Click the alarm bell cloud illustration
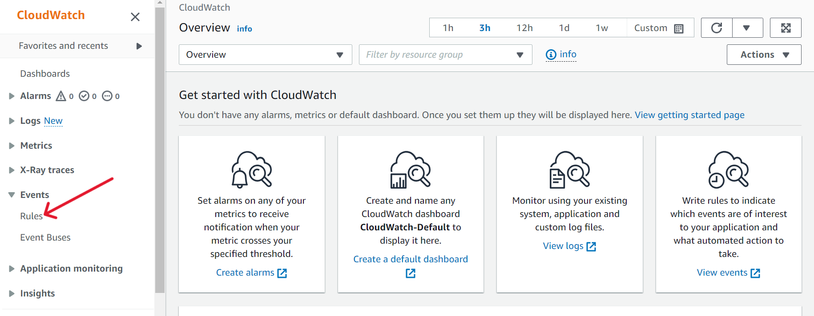Screen dimensions: 814x316 coord(251,170)
